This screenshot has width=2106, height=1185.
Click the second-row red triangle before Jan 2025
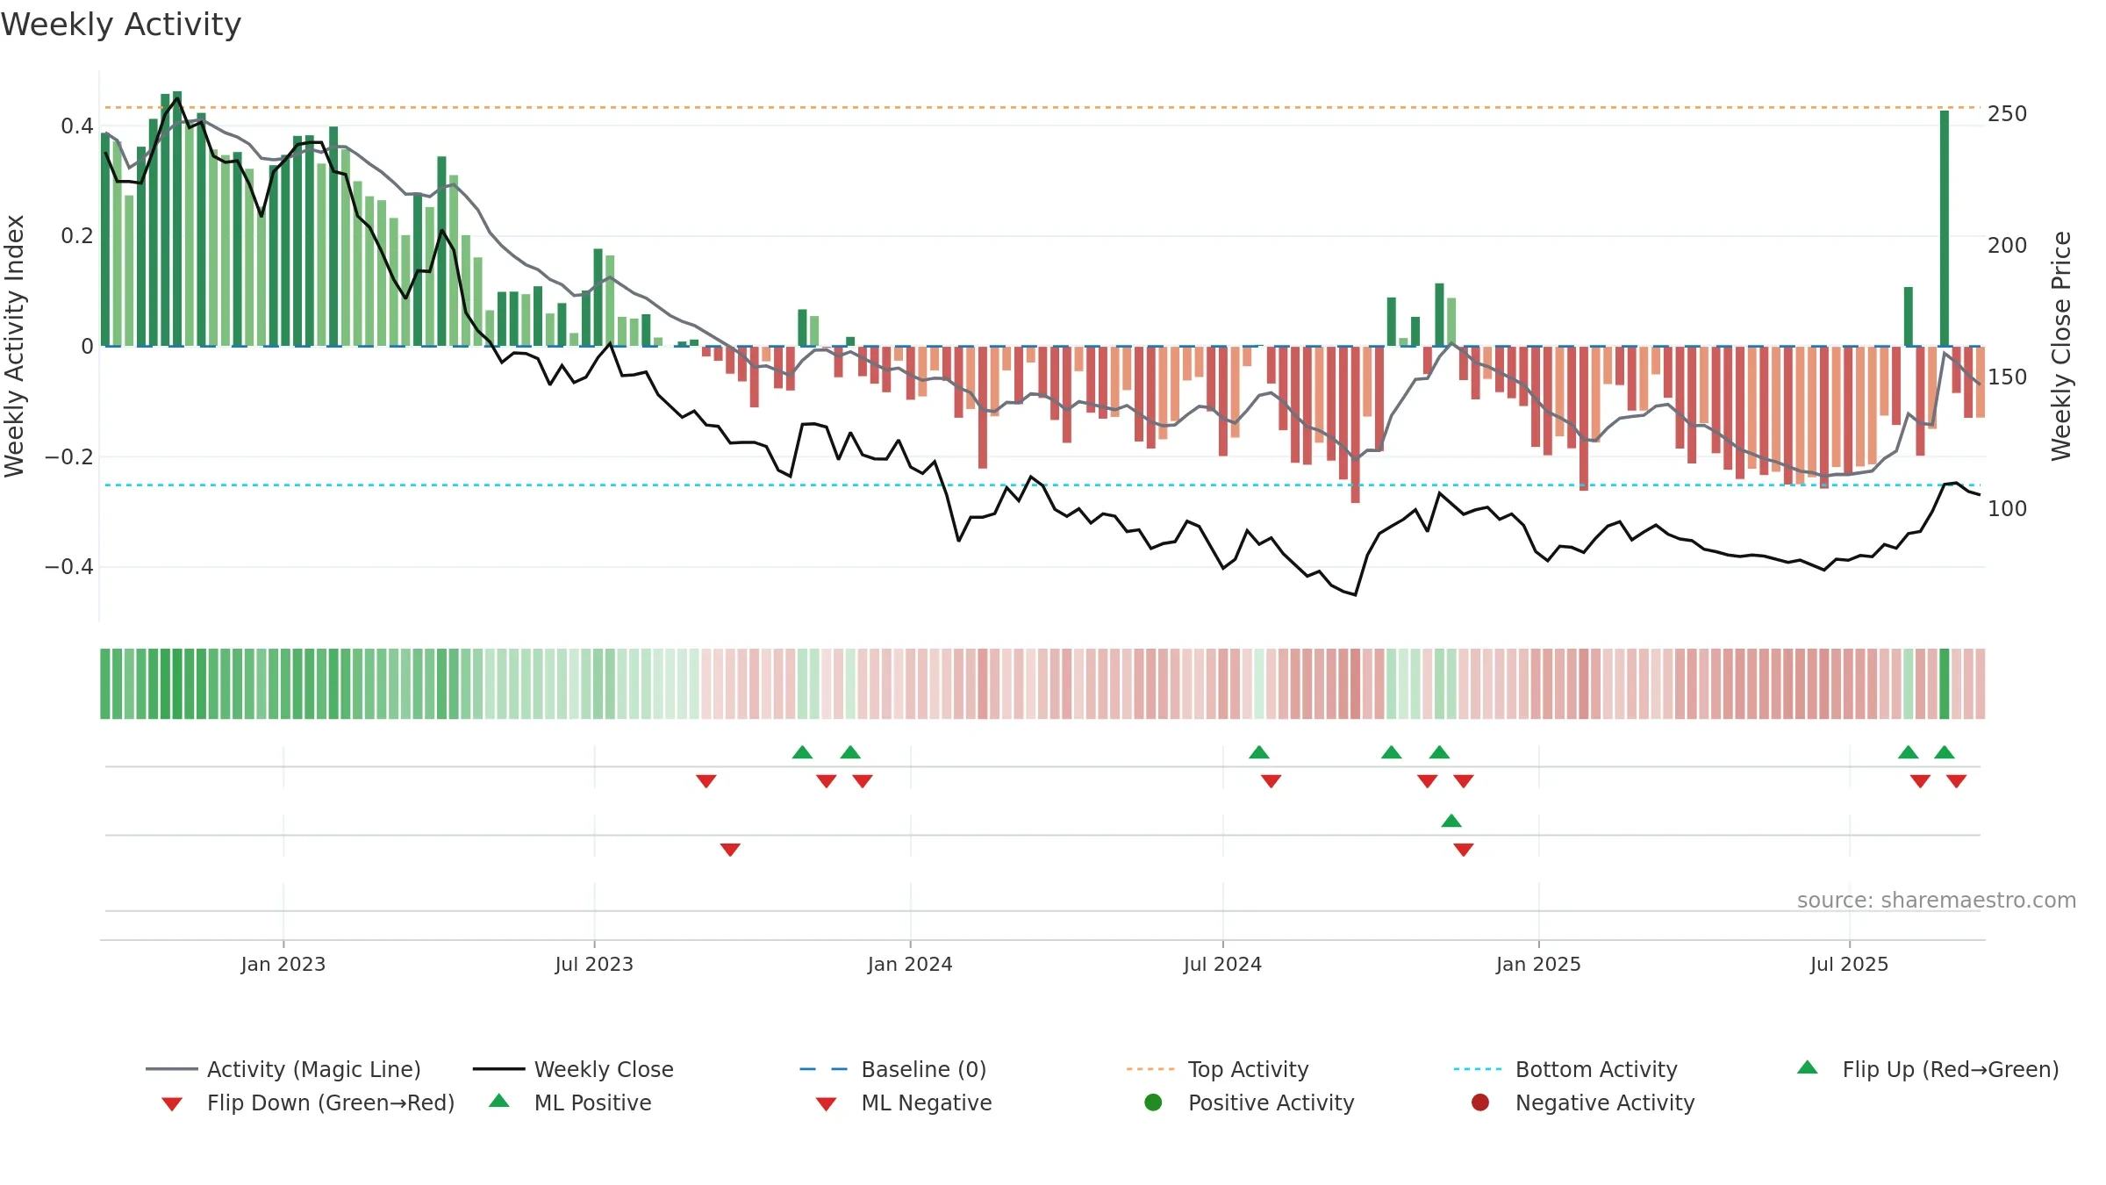tap(1464, 850)
